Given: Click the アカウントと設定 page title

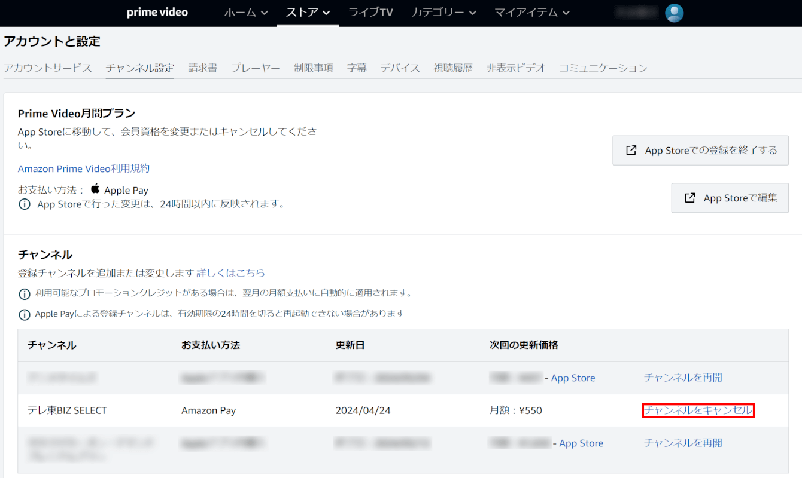Looking at the screenshot, I should (52, 41).
